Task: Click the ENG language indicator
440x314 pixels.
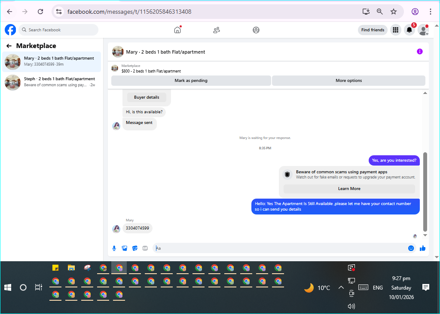Action: click(378, 288)
